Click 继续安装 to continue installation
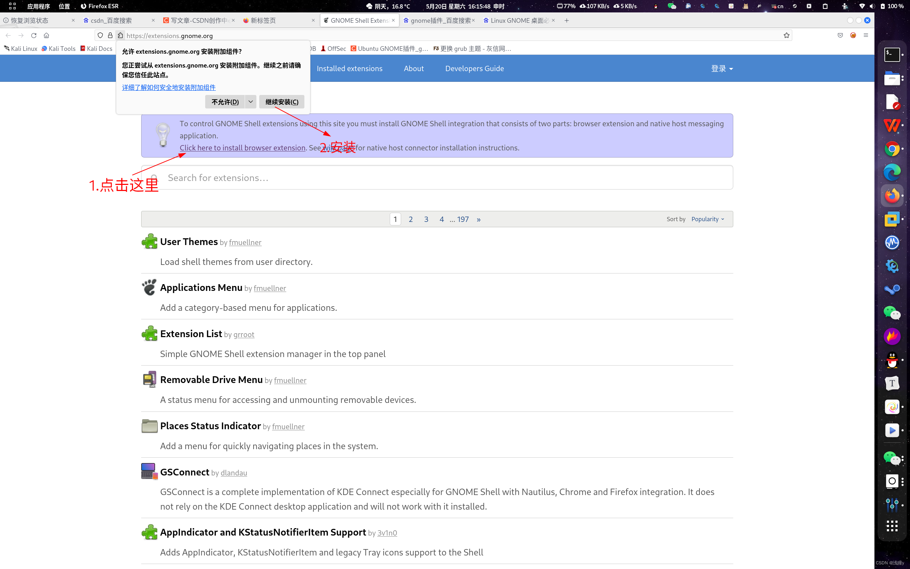910x569 pixels. [282, 102]
